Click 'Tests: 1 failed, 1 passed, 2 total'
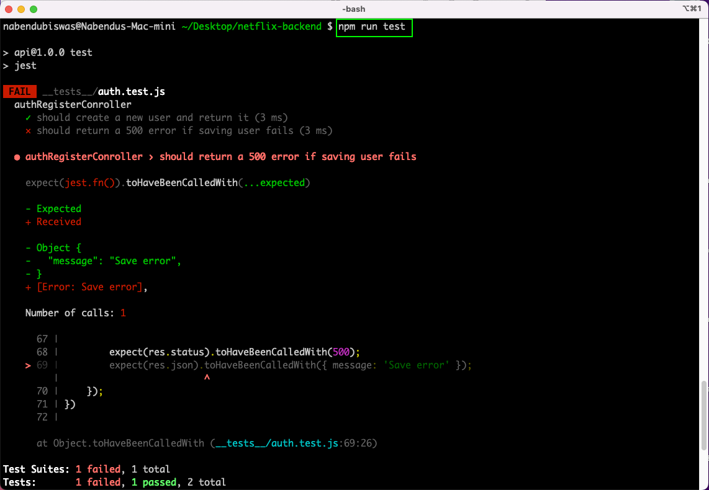Image resolution: width=709 pixels, height=490 pixels. pyautogui.click(x=114, y=483)
